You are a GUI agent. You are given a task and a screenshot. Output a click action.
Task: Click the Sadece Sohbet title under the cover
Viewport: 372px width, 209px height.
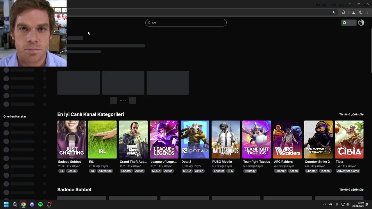click(69, 162)
